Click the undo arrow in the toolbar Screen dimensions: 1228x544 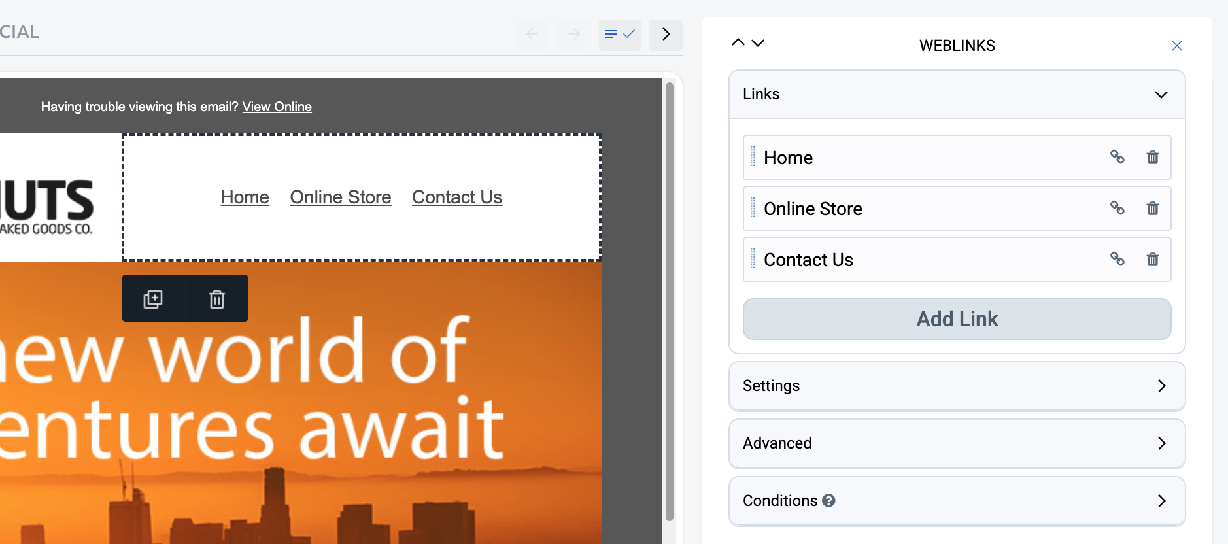(532, 35)
